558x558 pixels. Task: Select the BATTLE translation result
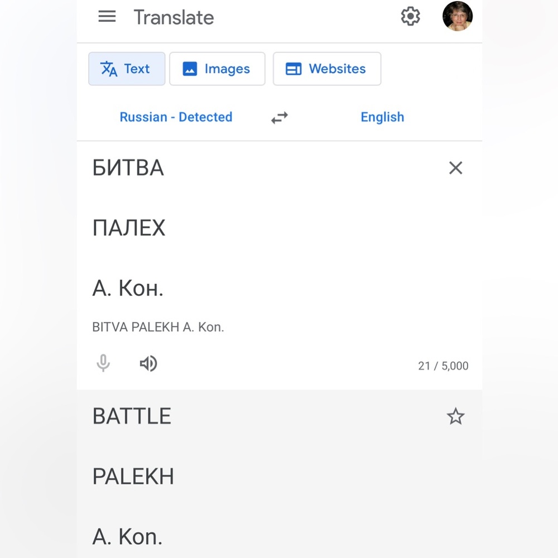point(132,416)
